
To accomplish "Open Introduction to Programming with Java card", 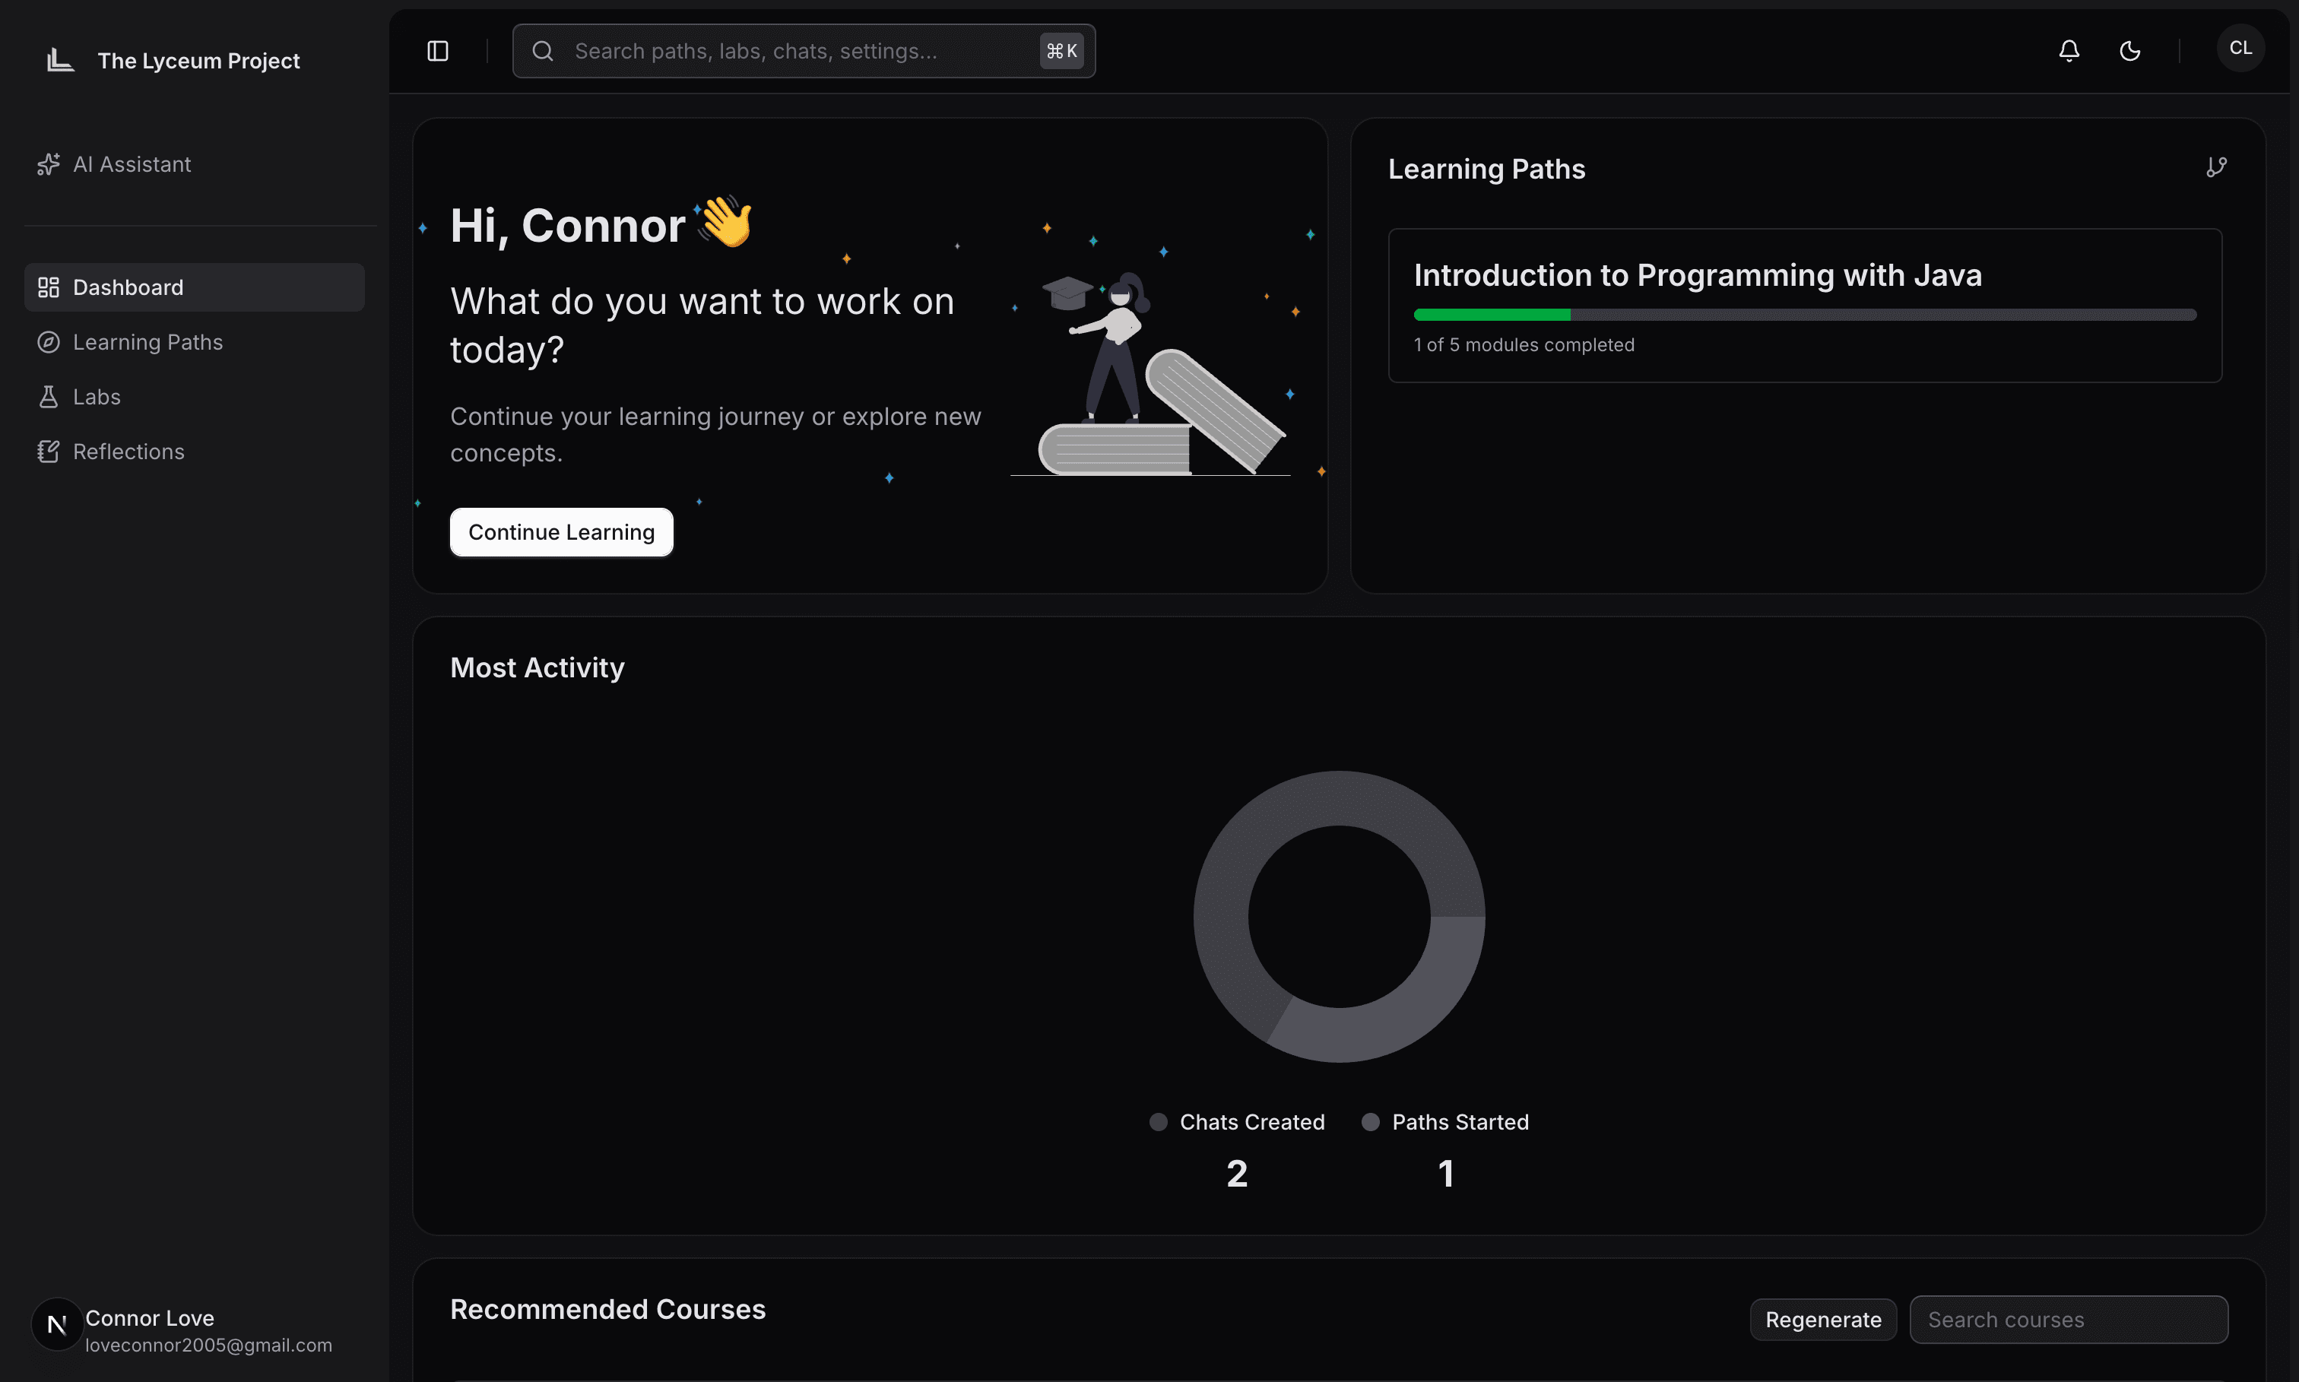I will [x=1697, y=276].
